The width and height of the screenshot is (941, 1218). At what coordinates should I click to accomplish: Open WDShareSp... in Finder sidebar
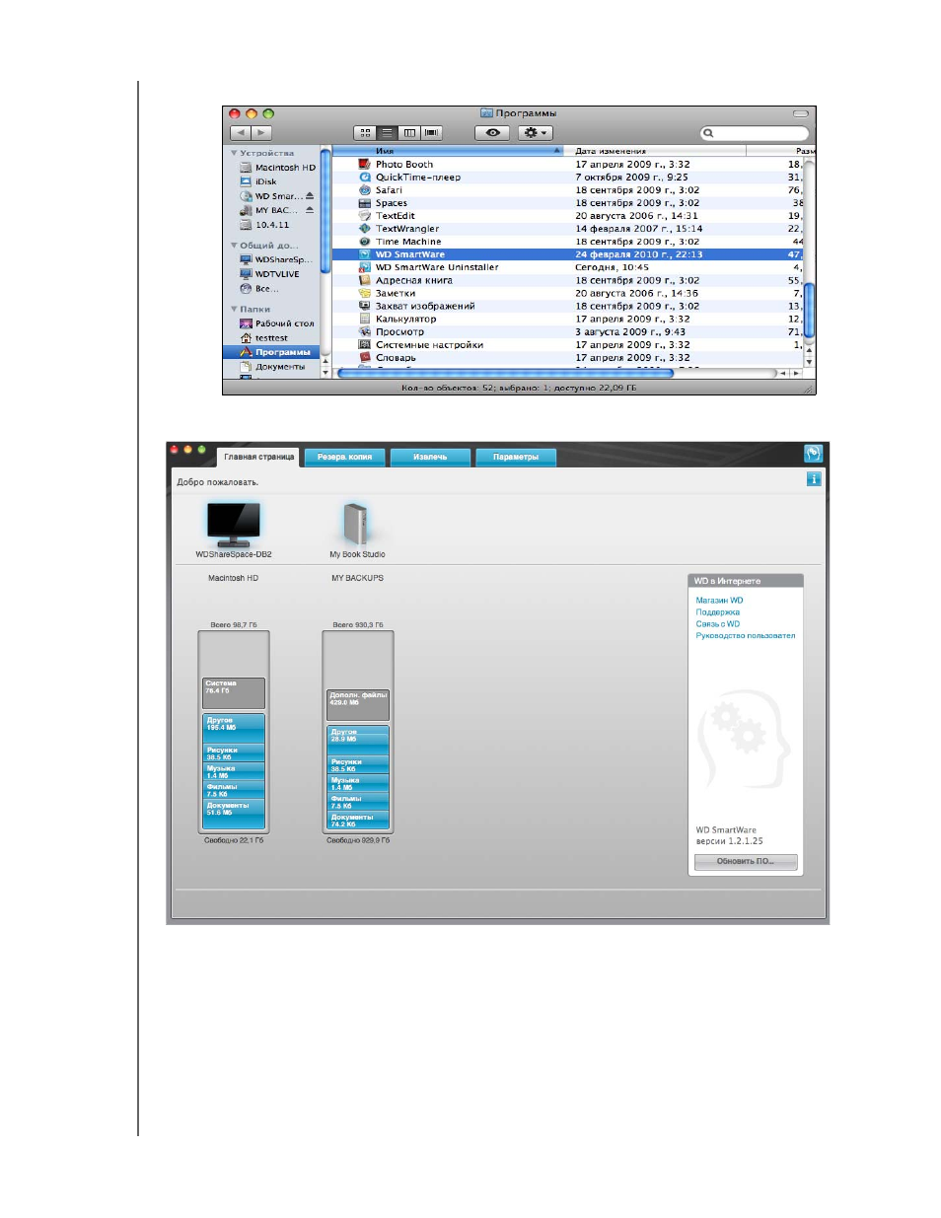[x=276, y=260]
